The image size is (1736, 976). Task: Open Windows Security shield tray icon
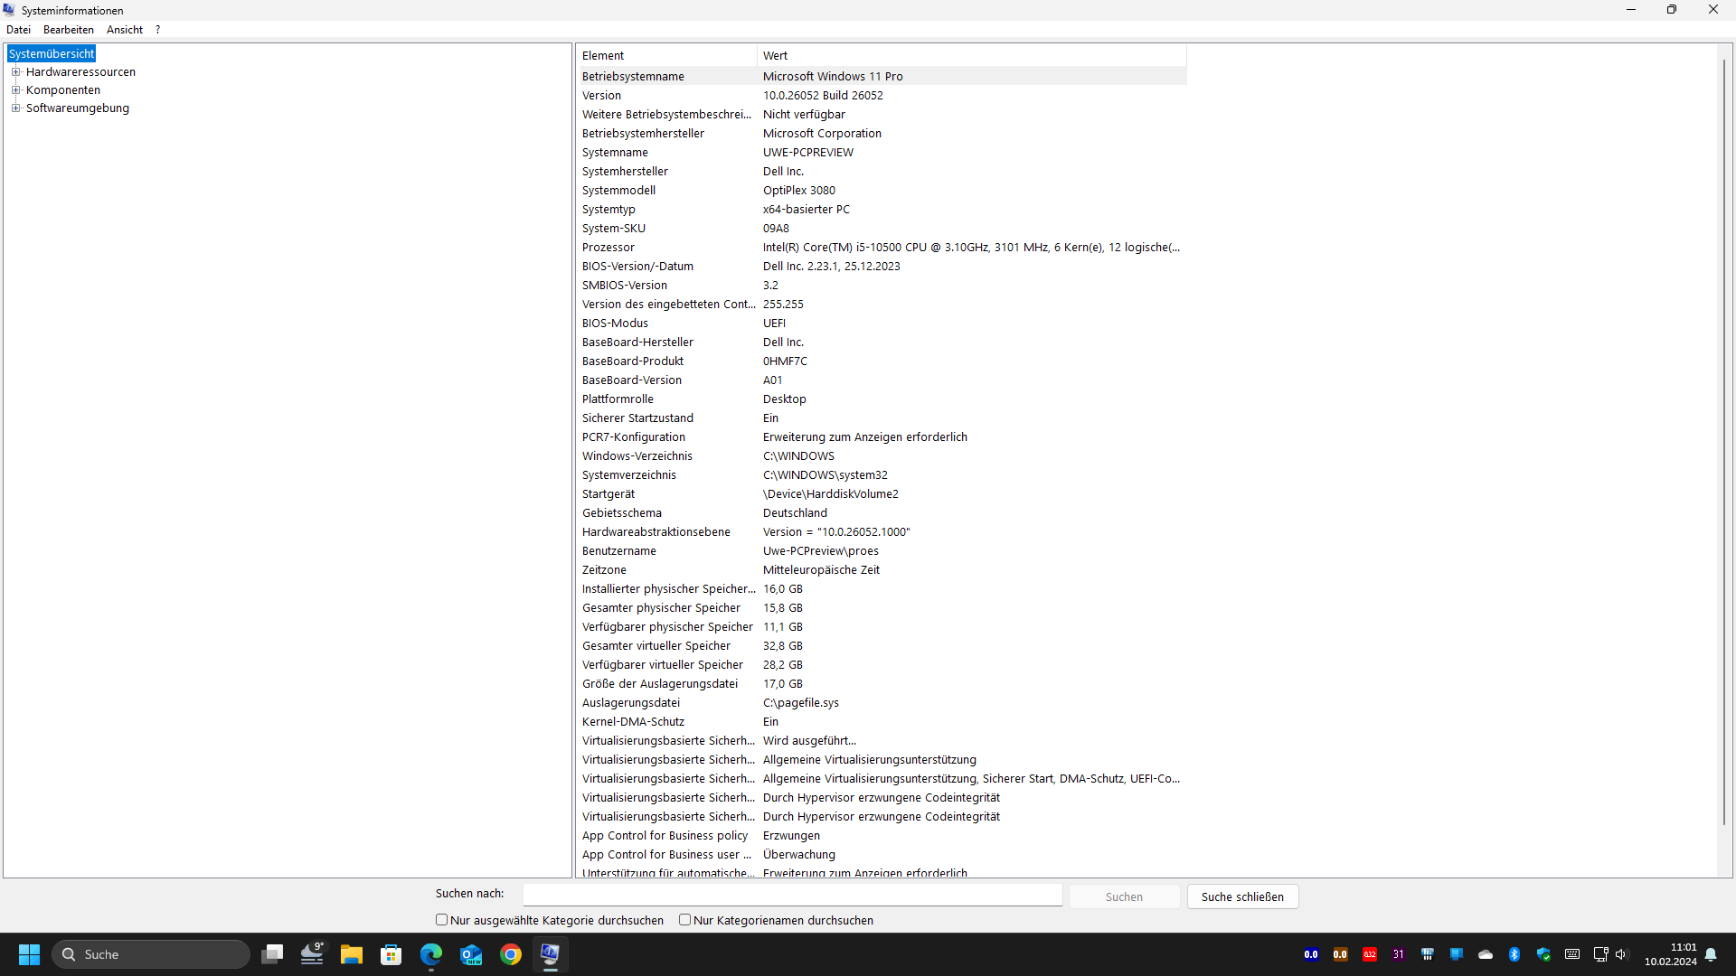[x=1543, y=954]
